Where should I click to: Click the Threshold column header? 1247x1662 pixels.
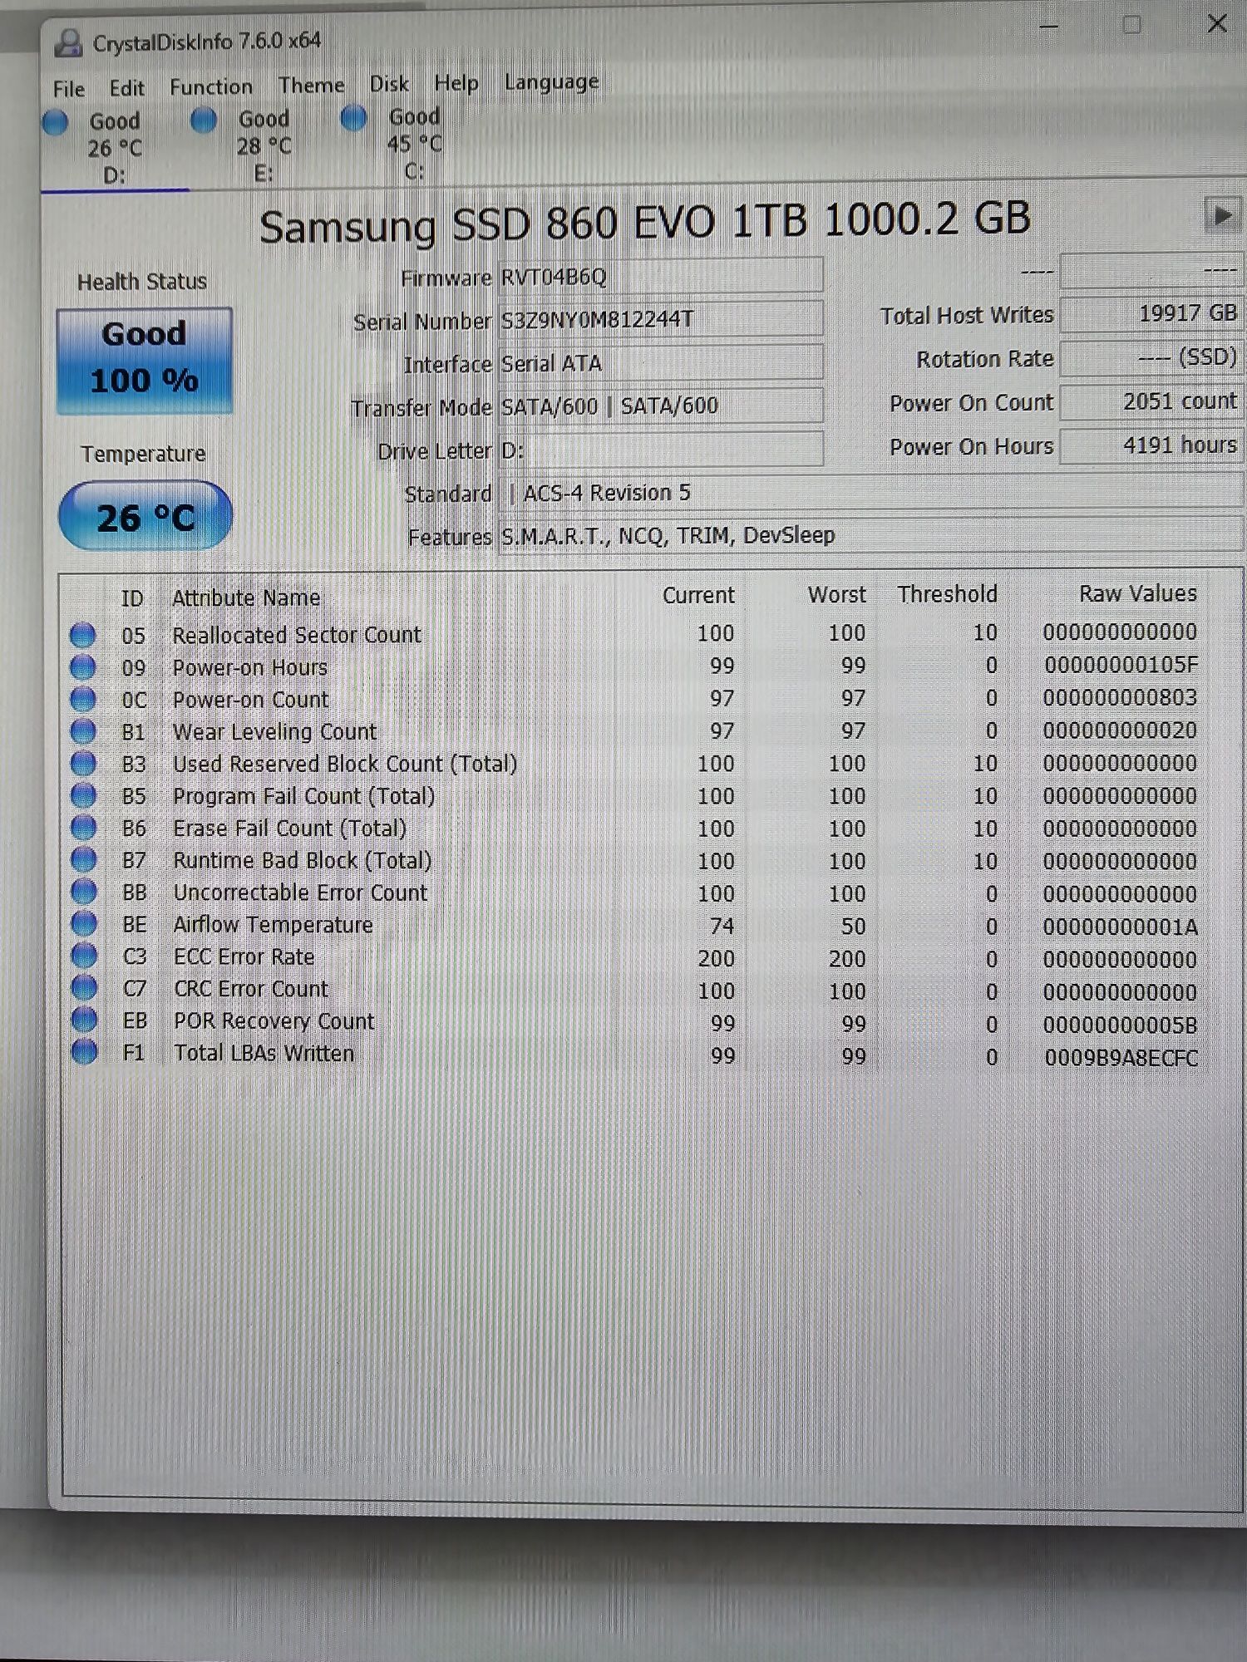coord(947,594)
